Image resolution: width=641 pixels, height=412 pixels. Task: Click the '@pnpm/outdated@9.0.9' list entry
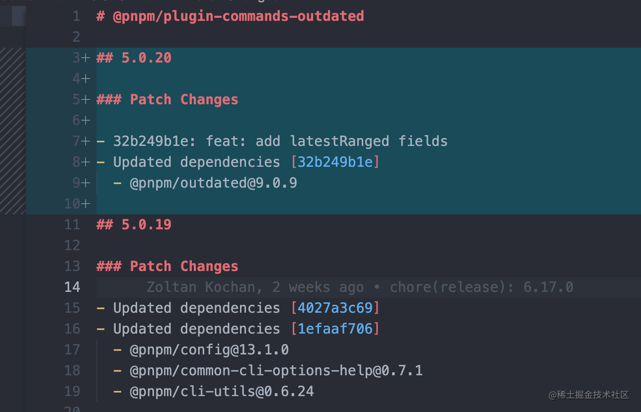213,183
